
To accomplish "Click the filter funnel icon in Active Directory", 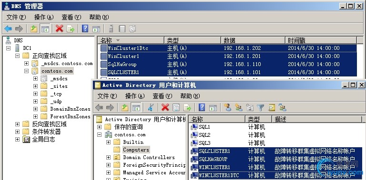I will [261, 107].
